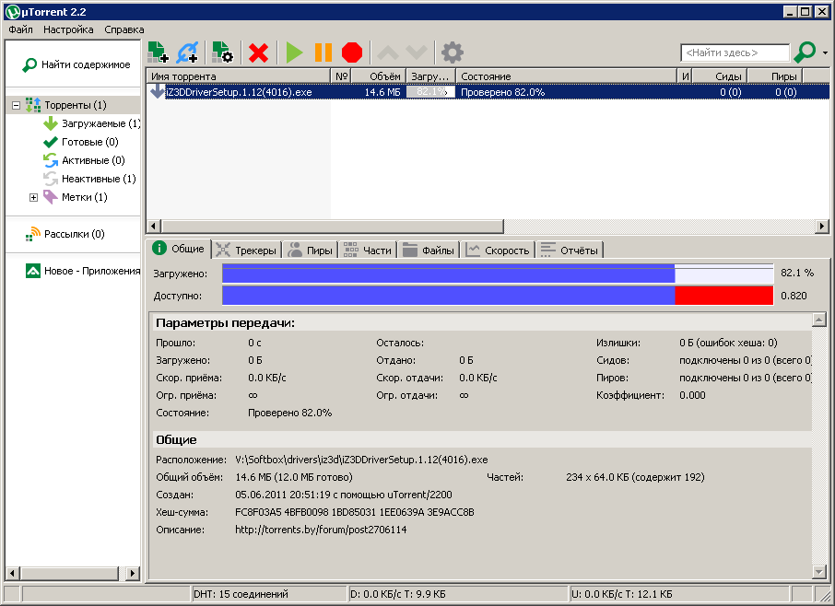Click the red X Remove torrent icon
The height and width of the screenshot is (606, 835).
pyautogui.click(x=259, y=52)
